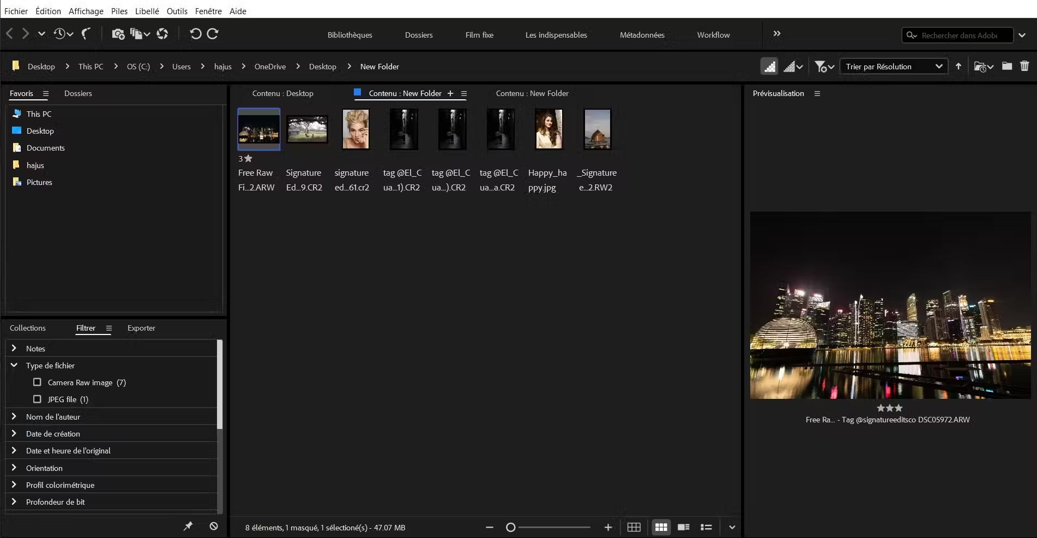Open the Outils menu
1037x538 pixels.
click(177, 11)
